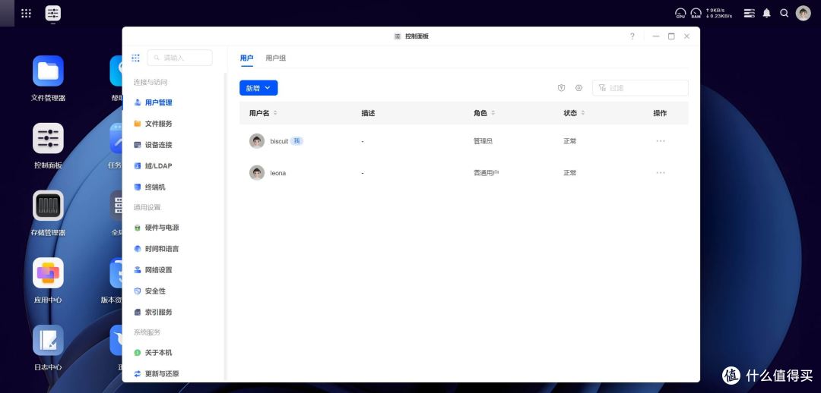
Task: Open the RAM usage monitor indicator
Action: coord(696,13)
